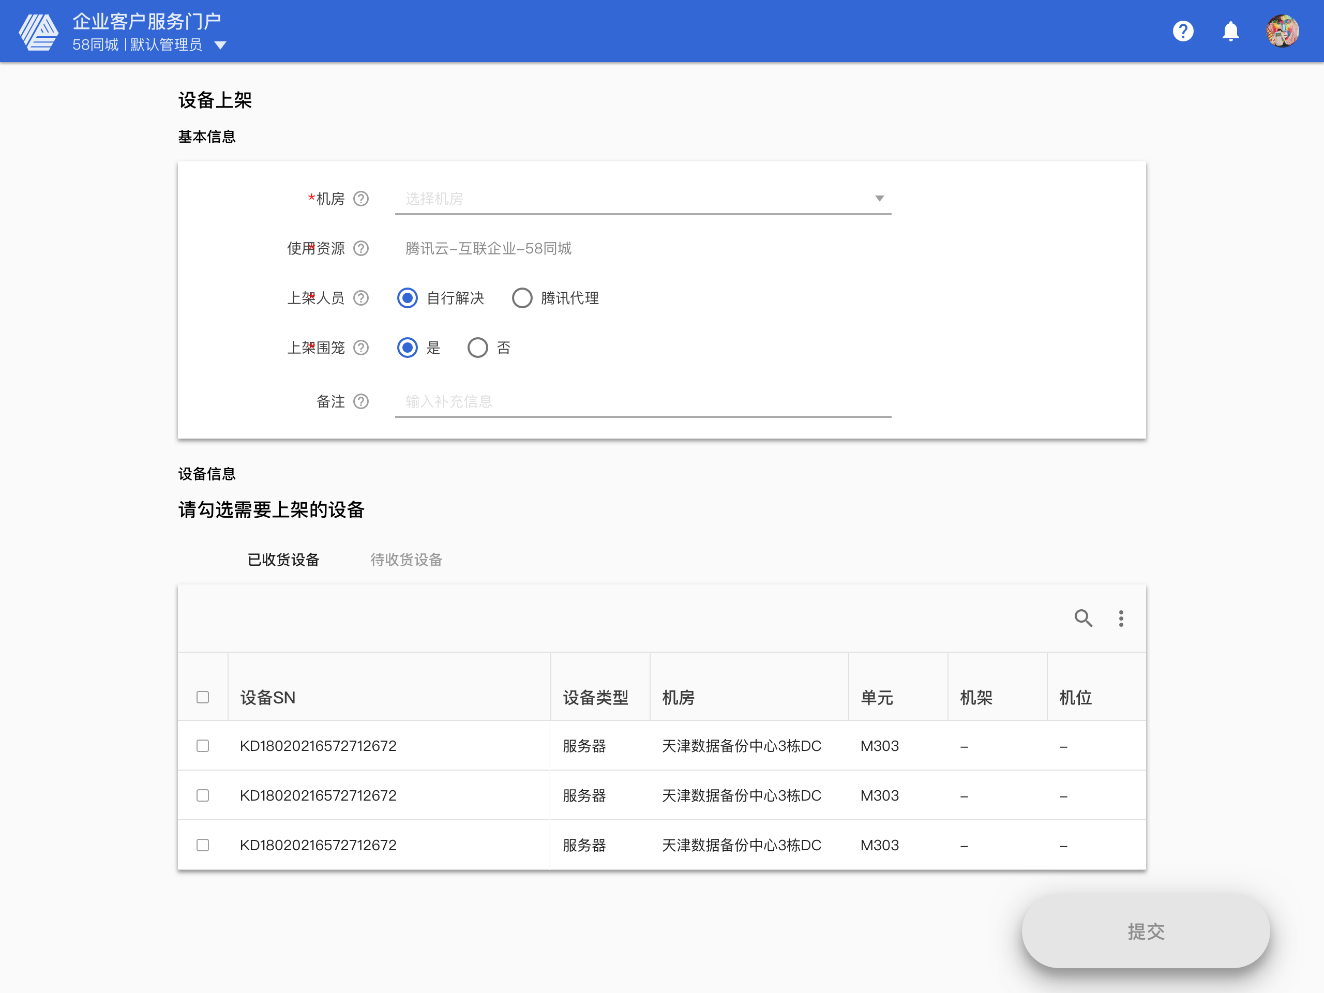Image resolution: width=1324 pixels, height=993 pixels.
Task: Click the second row's 天津数据备份中心3栋DC cell
Action: pos(742,795)
